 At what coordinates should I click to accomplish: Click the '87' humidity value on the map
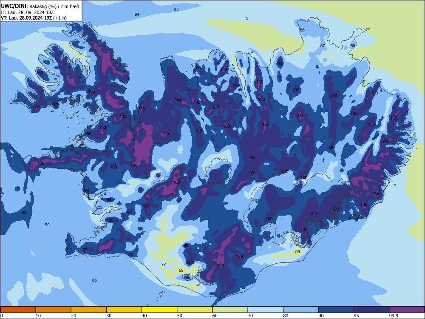click(x=323, y=46)
